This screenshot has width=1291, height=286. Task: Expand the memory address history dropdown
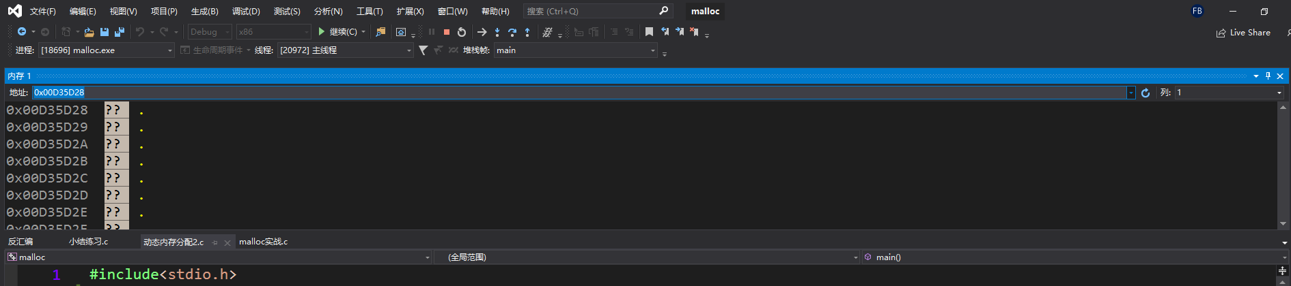1131,93
